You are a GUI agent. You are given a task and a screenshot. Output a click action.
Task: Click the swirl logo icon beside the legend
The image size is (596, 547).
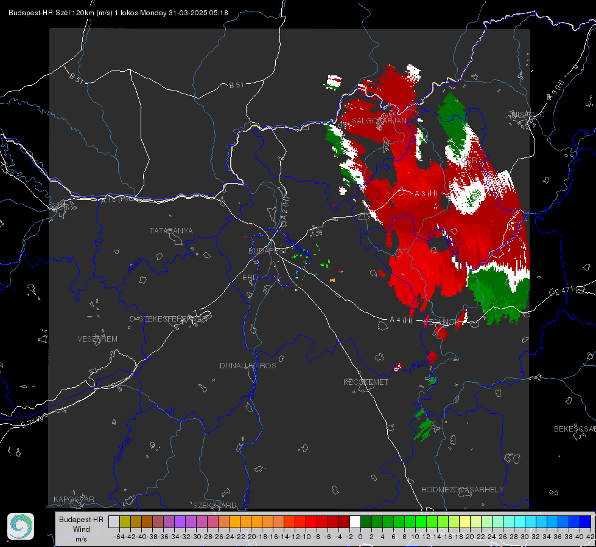21,526
